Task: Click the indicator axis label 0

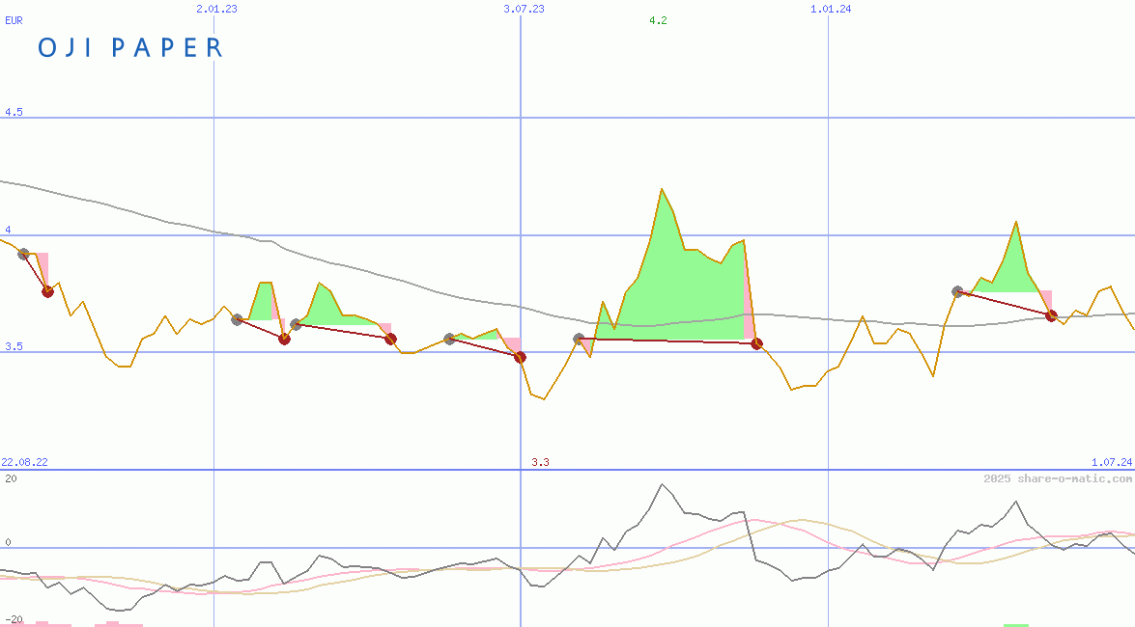Action: click(8, 542)
